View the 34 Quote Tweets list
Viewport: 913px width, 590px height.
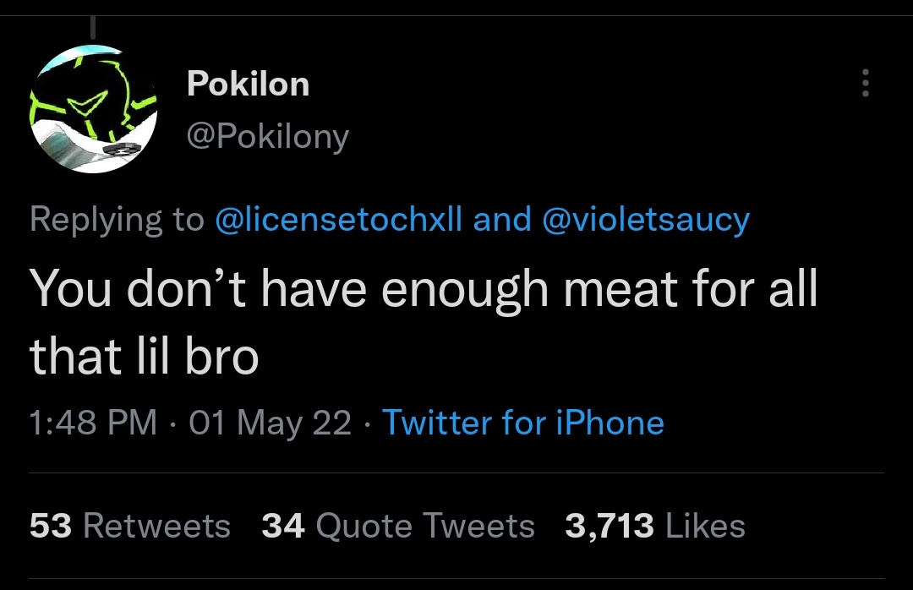click(398, 526)
